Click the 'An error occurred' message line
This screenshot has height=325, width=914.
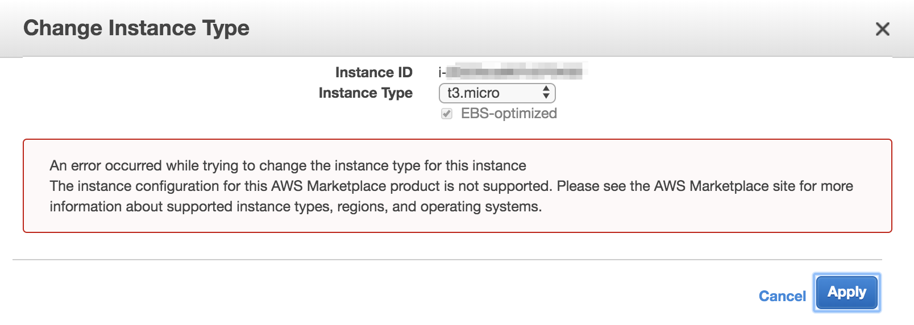click(x=288, y=166)
